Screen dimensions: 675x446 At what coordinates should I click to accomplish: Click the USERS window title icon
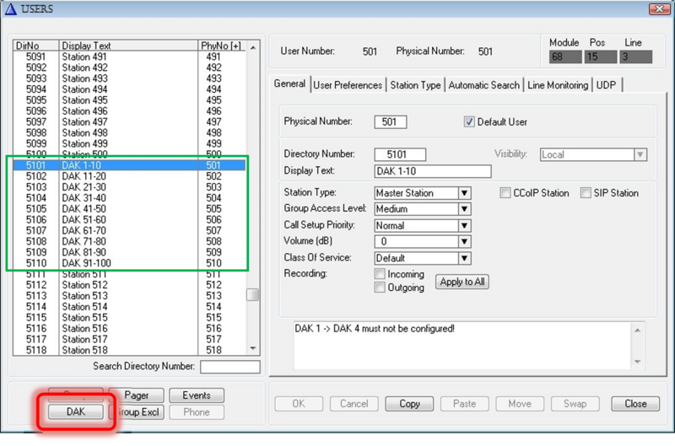[x=11, y=8]
